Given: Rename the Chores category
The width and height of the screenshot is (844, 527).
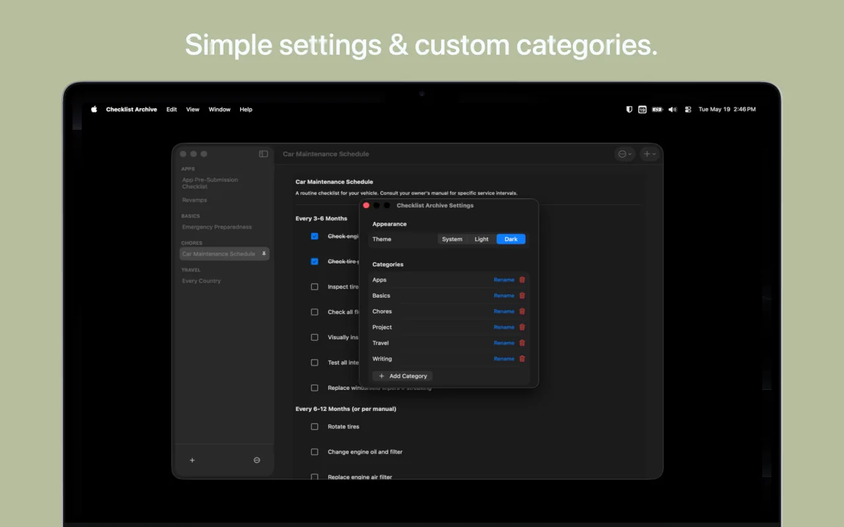Looking at the screenshot, I should [x=504, y=312].
